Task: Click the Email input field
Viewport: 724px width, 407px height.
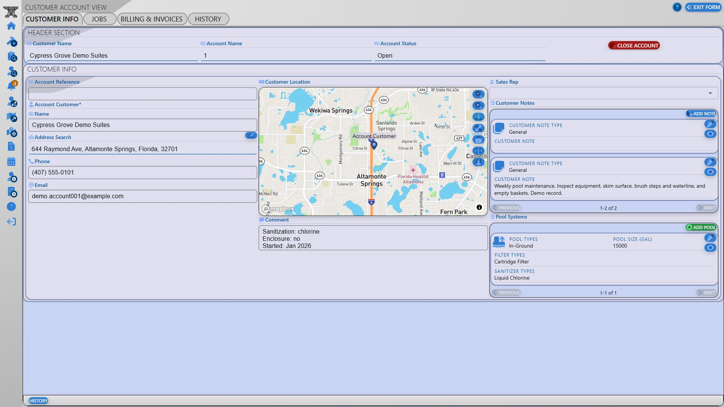Action: pyautogui.click(x=143, y=196)
